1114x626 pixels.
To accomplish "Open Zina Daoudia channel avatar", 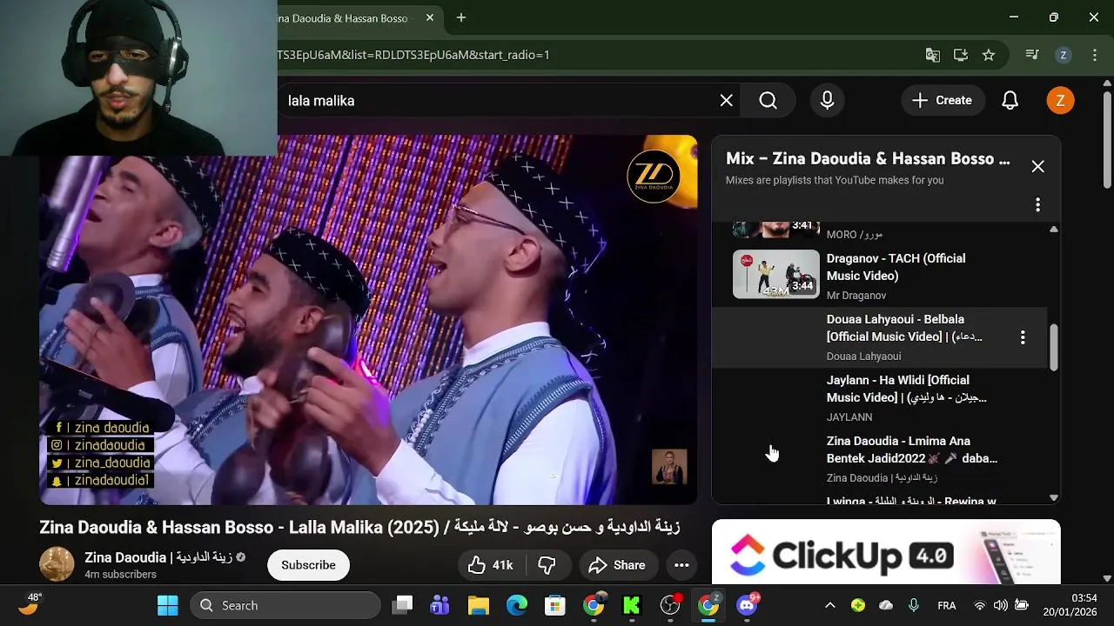I will [x=57, y=564].
